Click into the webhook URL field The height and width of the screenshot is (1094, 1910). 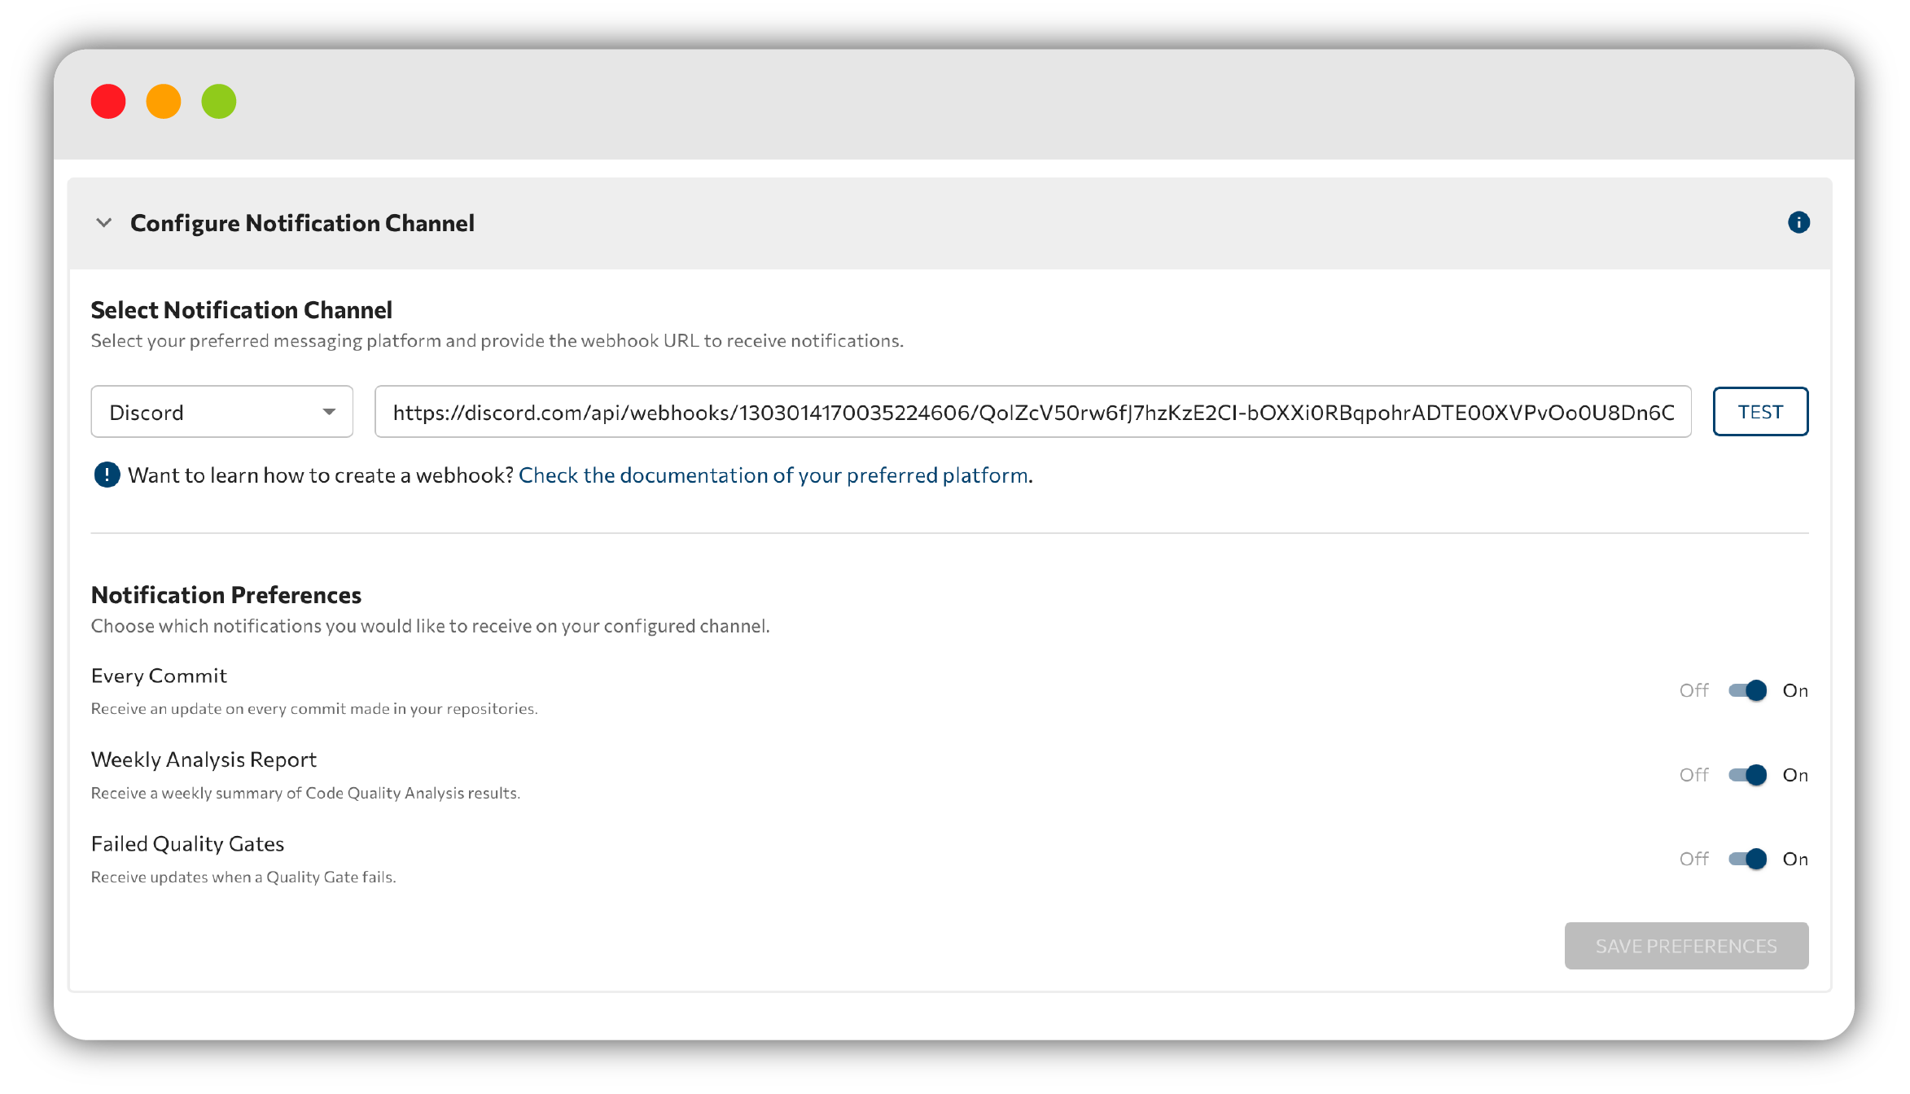[1032, 412]
